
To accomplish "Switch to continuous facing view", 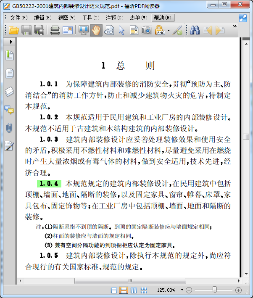I will (144, 290).
